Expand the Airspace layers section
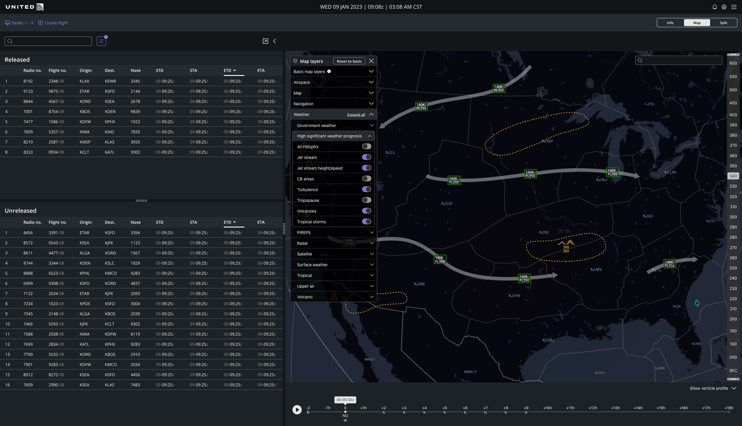742x426 pixels. (x=371, y=82)
